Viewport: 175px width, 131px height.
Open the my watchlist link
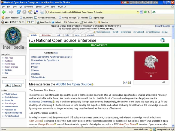139,32
